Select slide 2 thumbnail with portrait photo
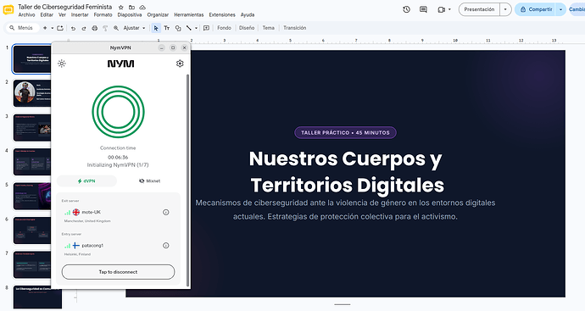Screen dimensions: 585x311 (32, 93)
